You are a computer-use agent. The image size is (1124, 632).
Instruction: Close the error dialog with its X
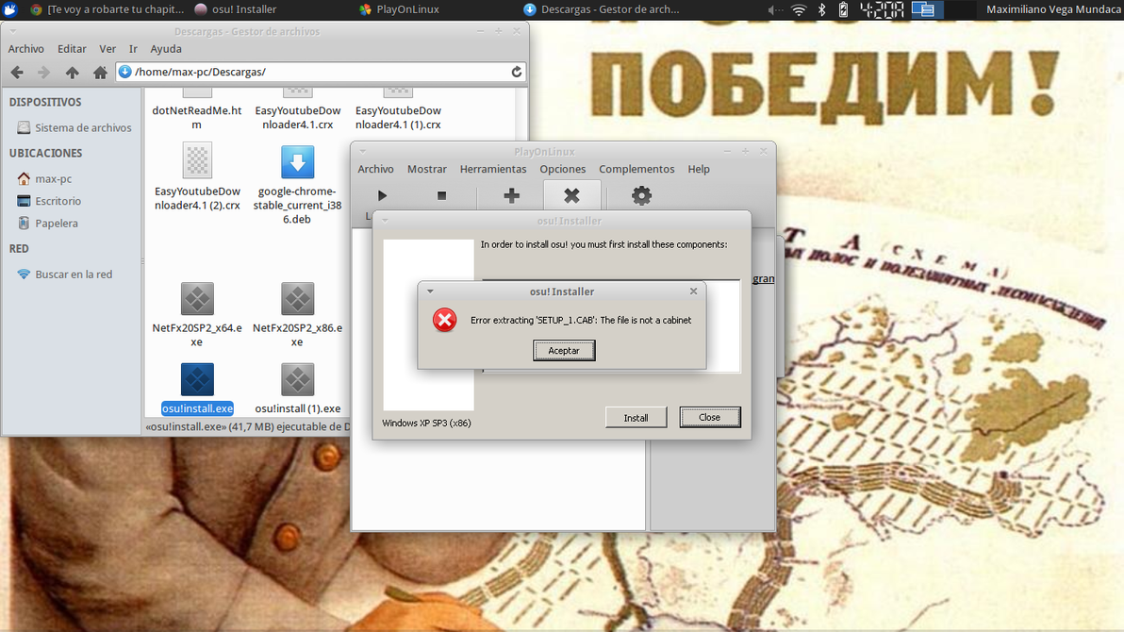click(x=693, y=291)
